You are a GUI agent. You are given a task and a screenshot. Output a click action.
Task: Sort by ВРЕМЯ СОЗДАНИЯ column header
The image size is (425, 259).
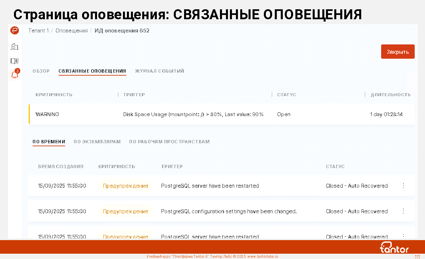coord(61,166)
